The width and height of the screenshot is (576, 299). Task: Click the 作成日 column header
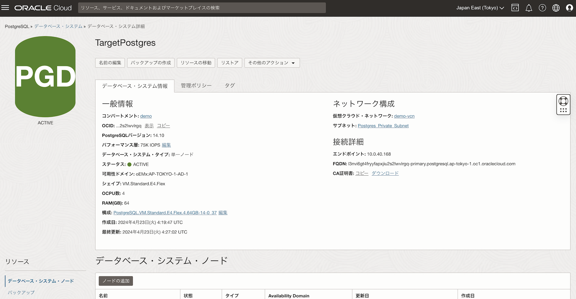pos(468,296)
